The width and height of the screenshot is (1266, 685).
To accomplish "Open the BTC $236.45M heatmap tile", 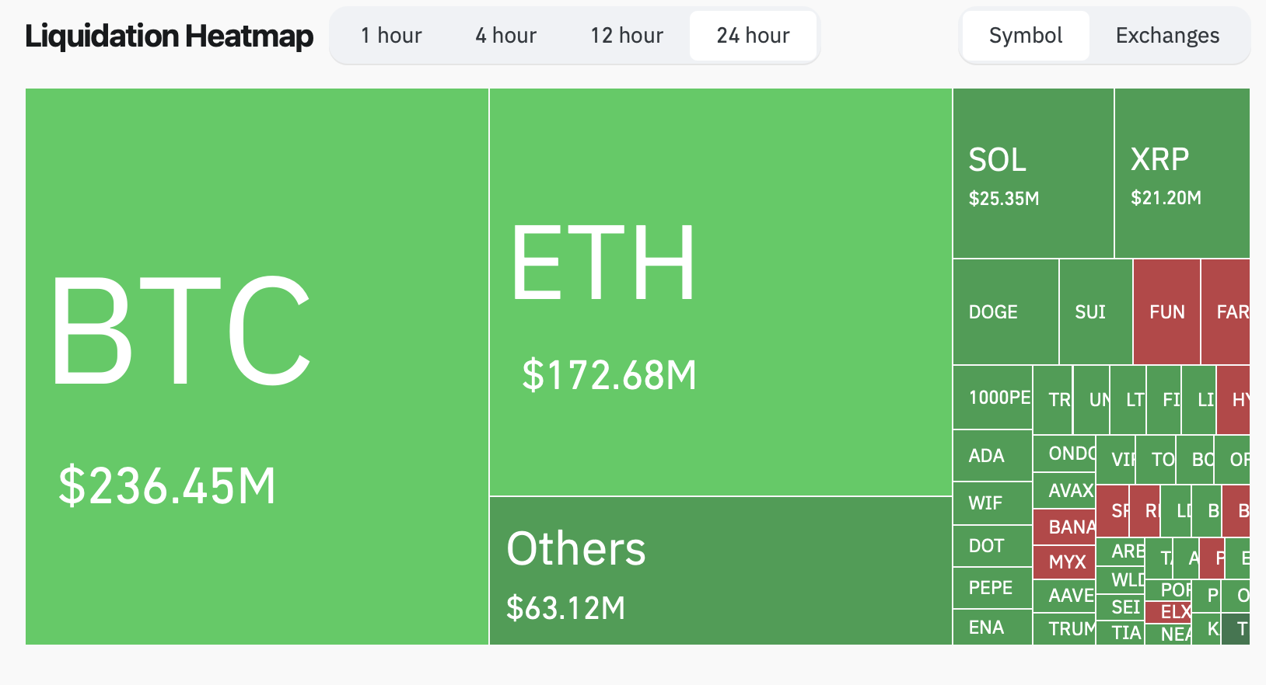I will (257, 367).
